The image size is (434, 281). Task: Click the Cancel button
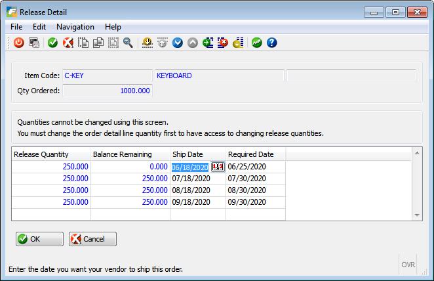tap(92, 239)
